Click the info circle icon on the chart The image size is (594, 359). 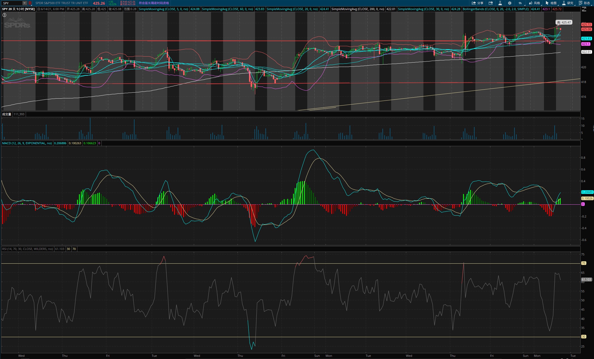4,15
